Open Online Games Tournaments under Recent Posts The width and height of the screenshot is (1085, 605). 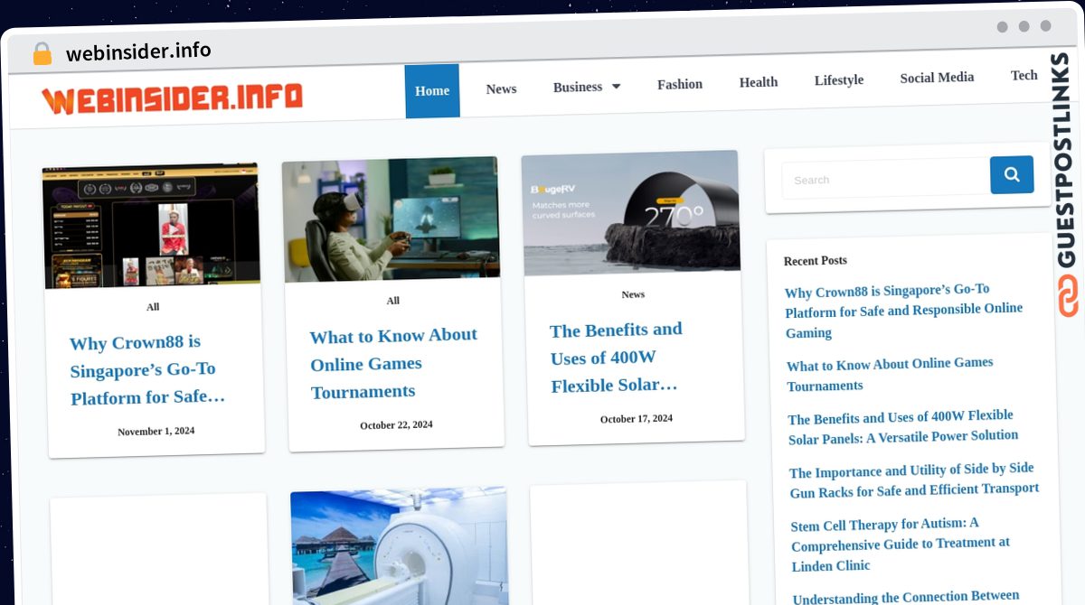(890, 374)
